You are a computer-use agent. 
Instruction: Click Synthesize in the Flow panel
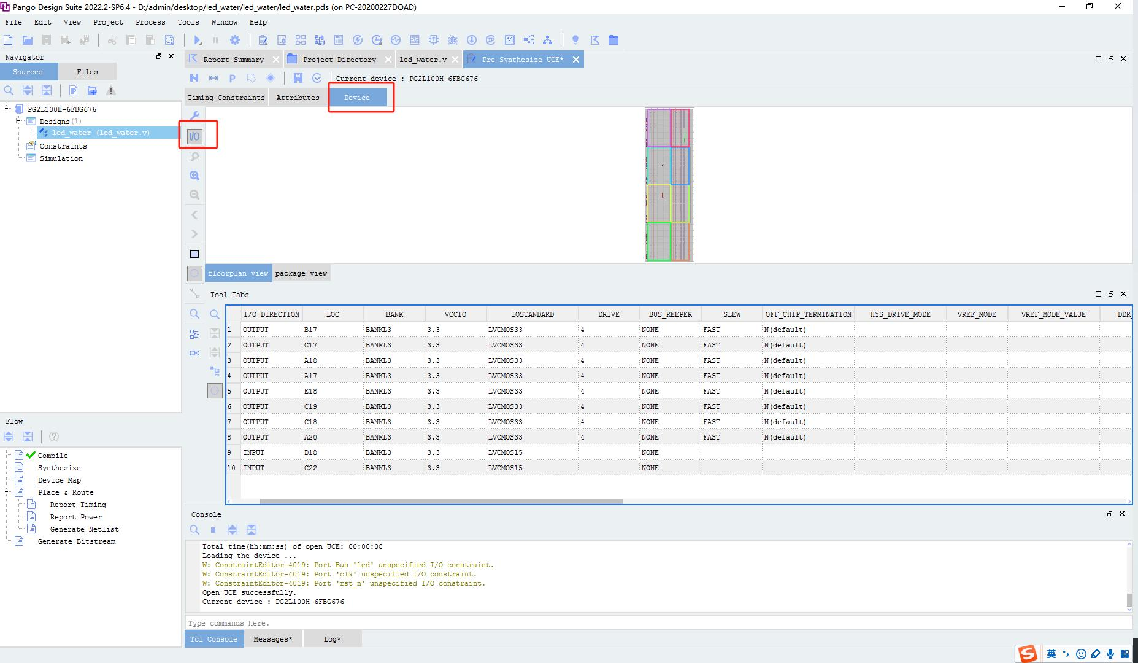point(60,468)
